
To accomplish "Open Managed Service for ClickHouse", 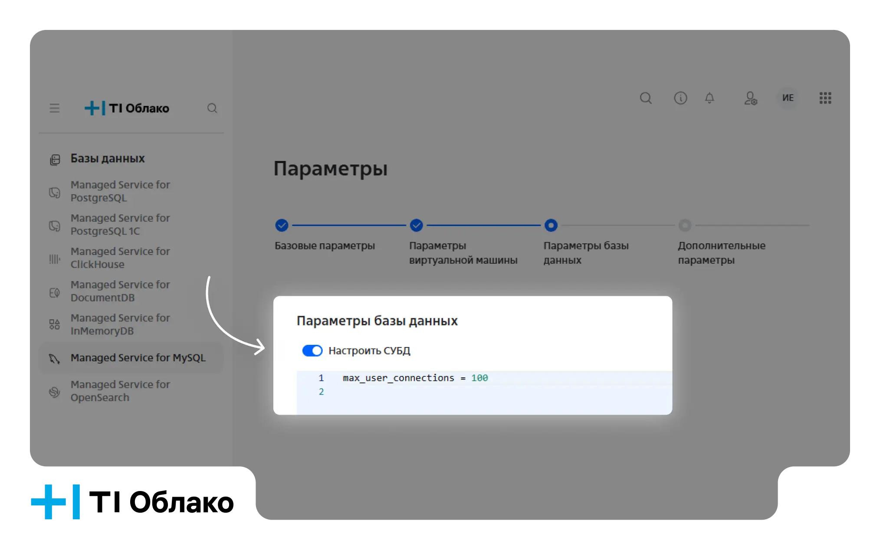I will [120, 258].
